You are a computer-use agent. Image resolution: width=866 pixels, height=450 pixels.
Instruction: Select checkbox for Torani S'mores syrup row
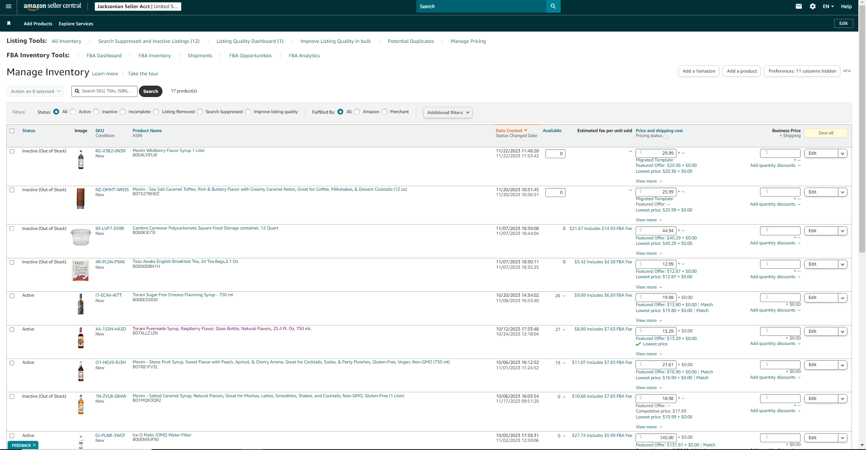tap(12, 296)
